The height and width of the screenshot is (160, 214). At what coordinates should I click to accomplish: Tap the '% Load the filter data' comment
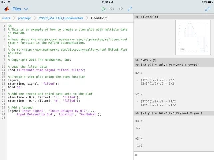(x=27, y=67)
